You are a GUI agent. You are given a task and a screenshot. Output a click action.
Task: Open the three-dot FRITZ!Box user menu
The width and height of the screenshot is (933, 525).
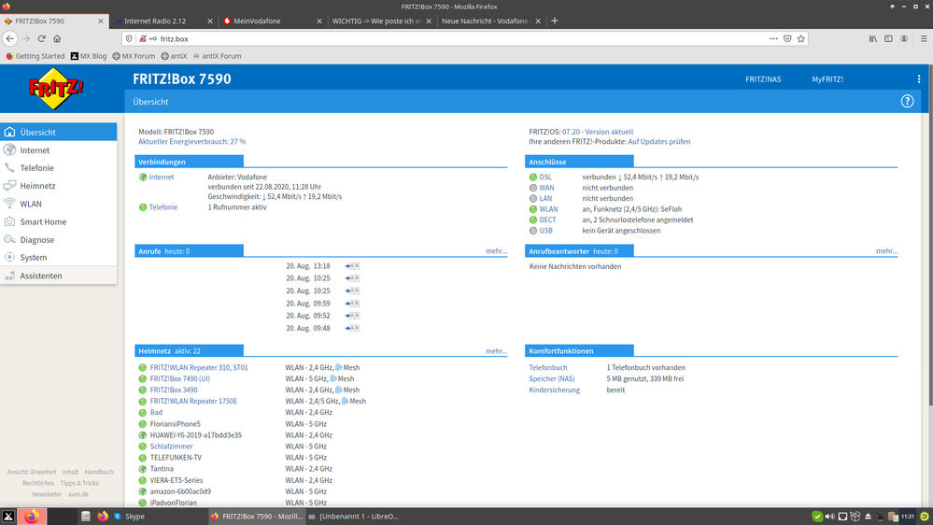click(919, 79)
